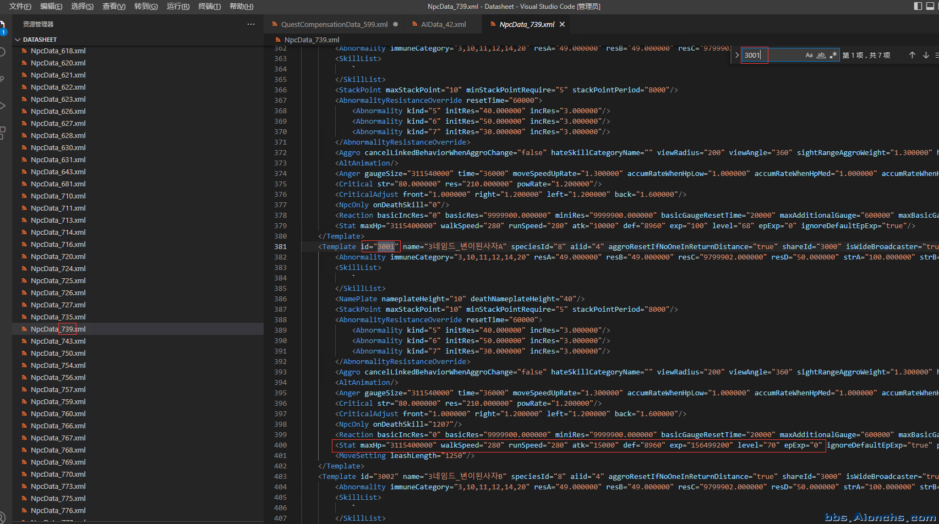The image size is (939, 524).
Task: Open the Explorer view in activity bar
Action: coord(2,26)
